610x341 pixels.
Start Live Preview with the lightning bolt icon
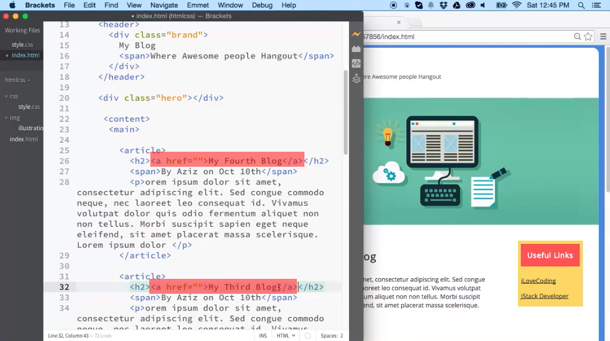coord(356,34)
